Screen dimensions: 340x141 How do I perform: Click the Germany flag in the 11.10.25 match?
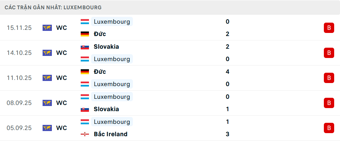pos(85,72)
